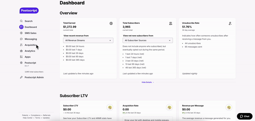This screenshot has height=121, width=255.
Task: Collapse overview with Hide Details
Action: (x=148, y=82)
